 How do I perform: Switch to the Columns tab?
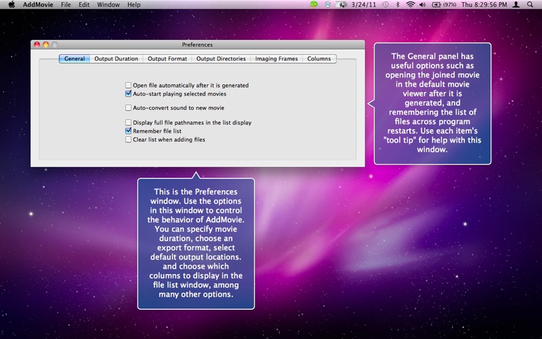pos(318,59)
